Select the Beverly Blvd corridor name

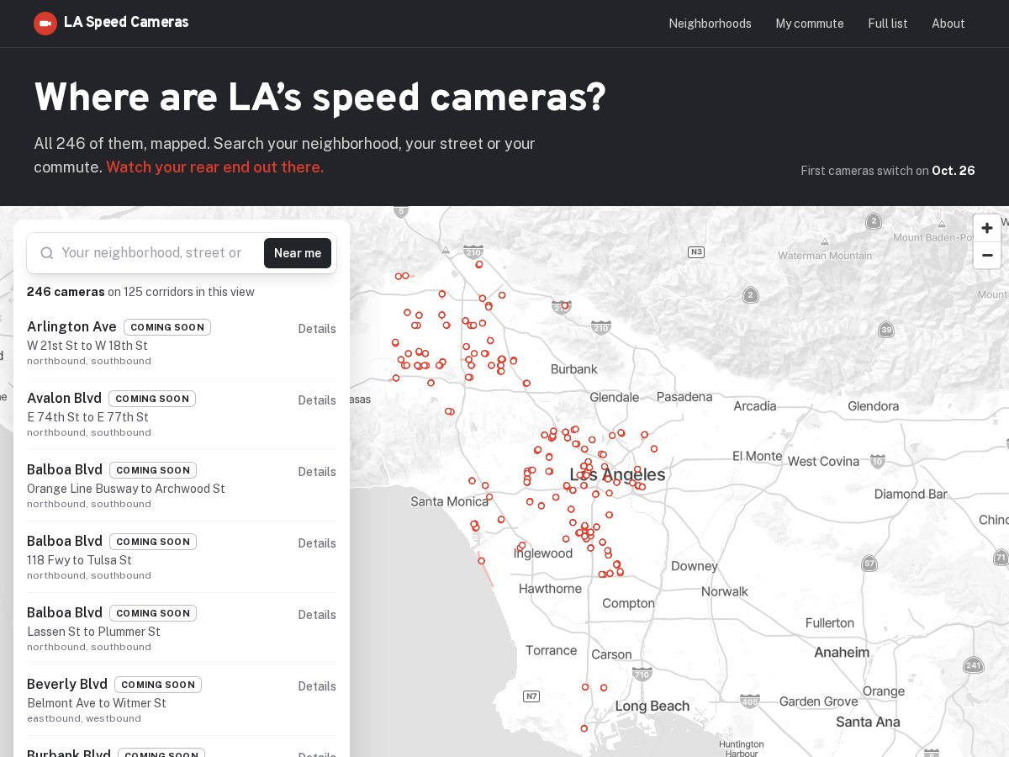[x=67, y=684]
